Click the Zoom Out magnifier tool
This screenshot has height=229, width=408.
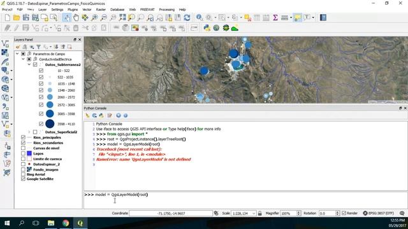(x=103, y=18)
